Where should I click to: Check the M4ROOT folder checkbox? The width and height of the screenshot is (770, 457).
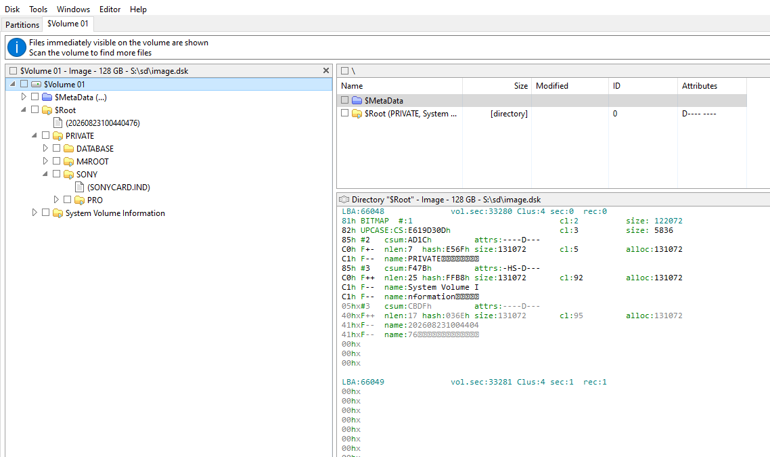56,160
